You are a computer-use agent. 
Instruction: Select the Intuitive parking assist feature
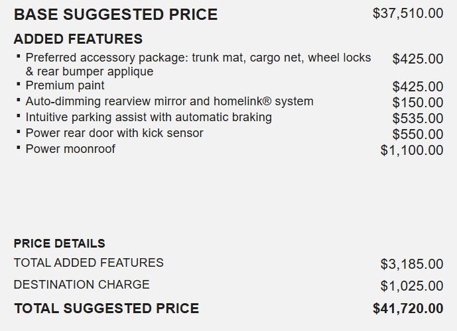[149, 117]
